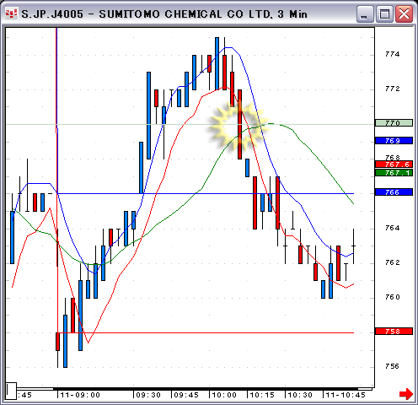Minimize the Sumitomo Chemical chart window
Image resolution: width=418 pixels, height=405 pixels.
coord(365,13)
